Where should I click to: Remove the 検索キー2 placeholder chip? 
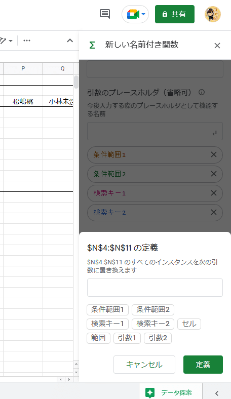pos(214,212)
